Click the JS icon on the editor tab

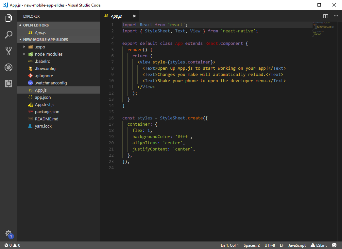106,16
